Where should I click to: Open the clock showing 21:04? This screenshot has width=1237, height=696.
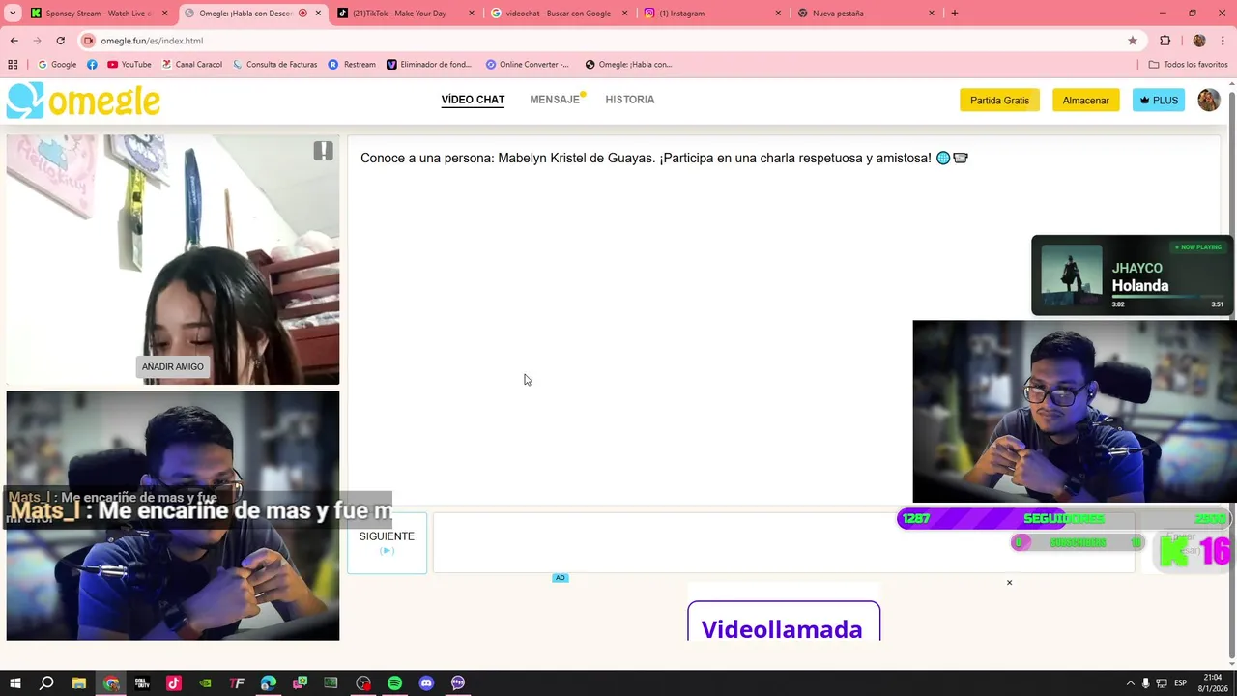[1213, 683]
